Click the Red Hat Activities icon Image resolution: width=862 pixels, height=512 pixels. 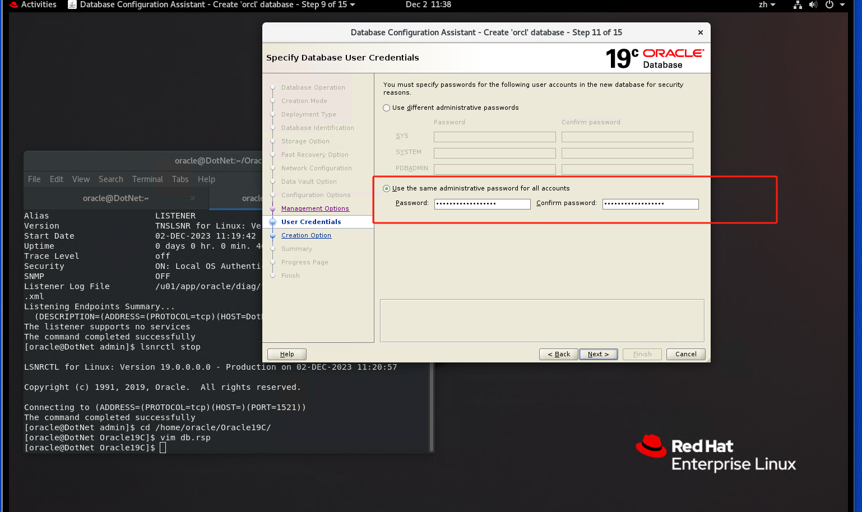[14, 4]
